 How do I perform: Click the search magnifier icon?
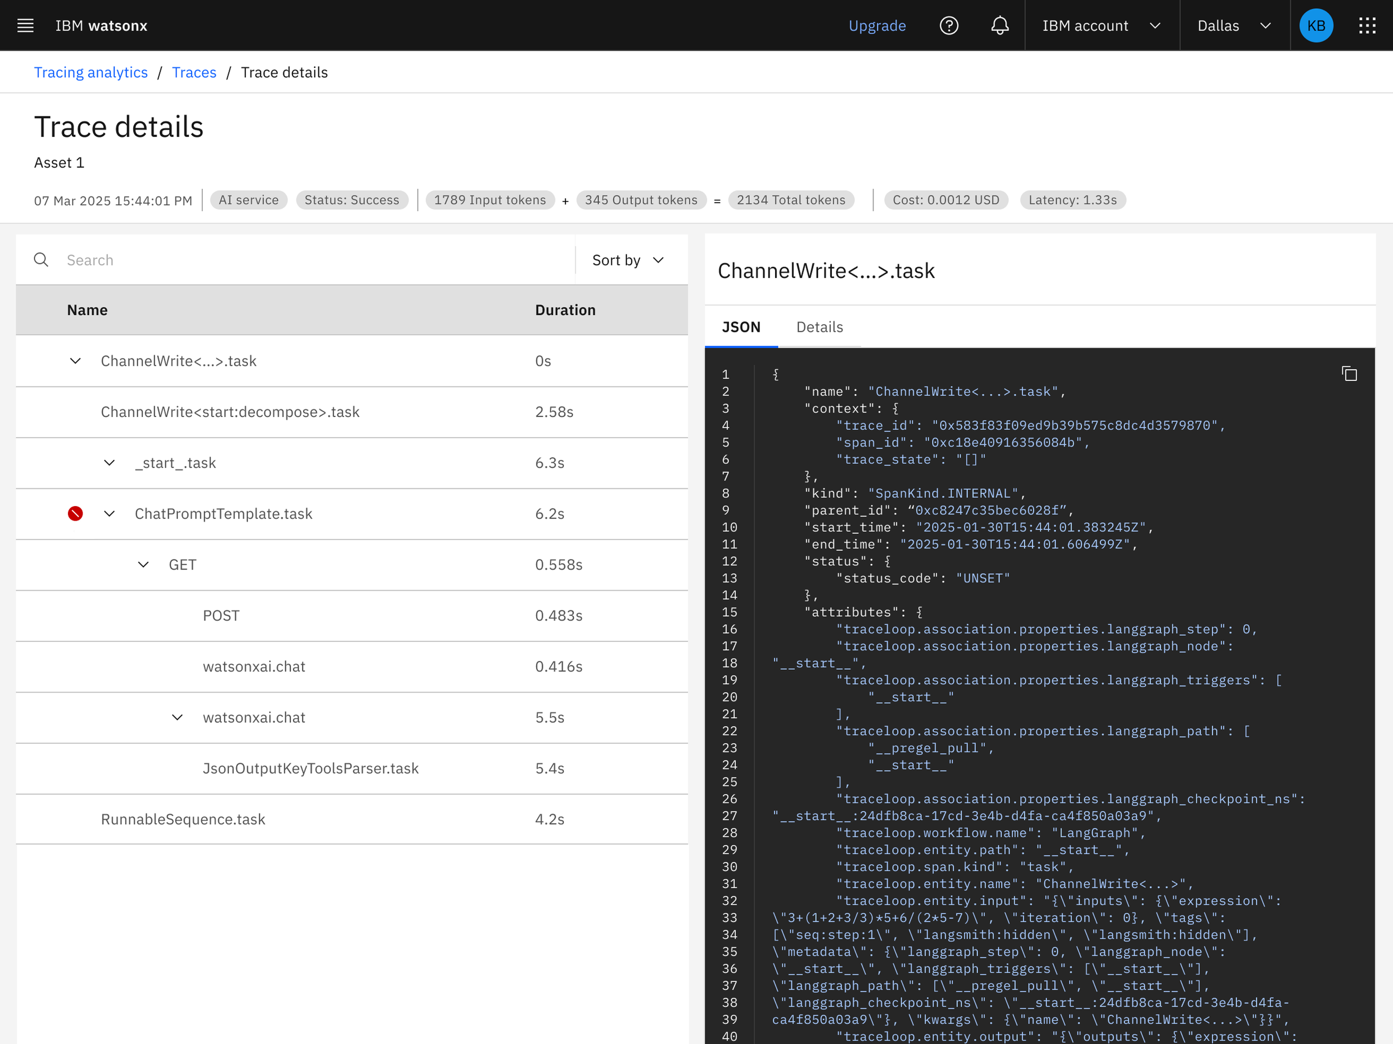point(41,260)
